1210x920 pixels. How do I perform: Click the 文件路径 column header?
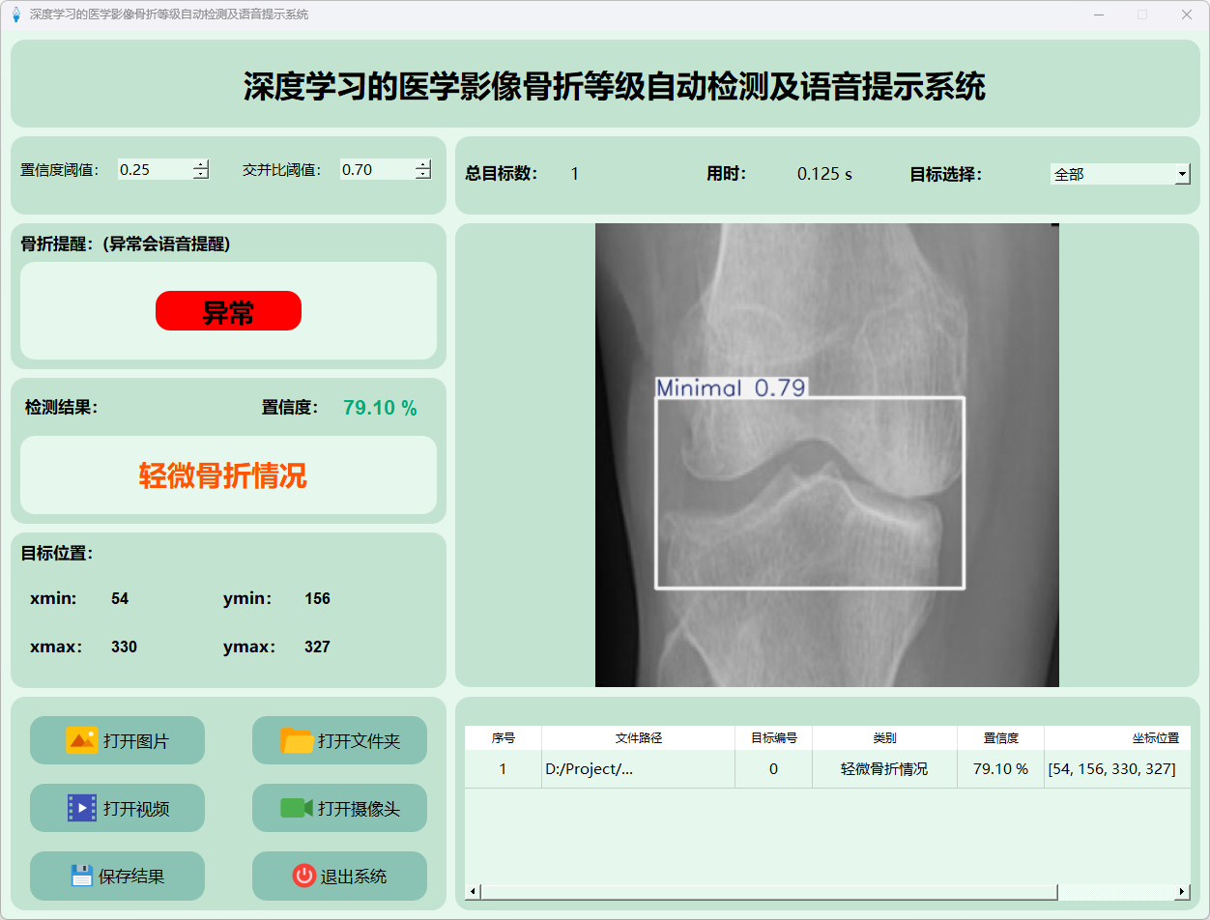(x=639, y=737)
